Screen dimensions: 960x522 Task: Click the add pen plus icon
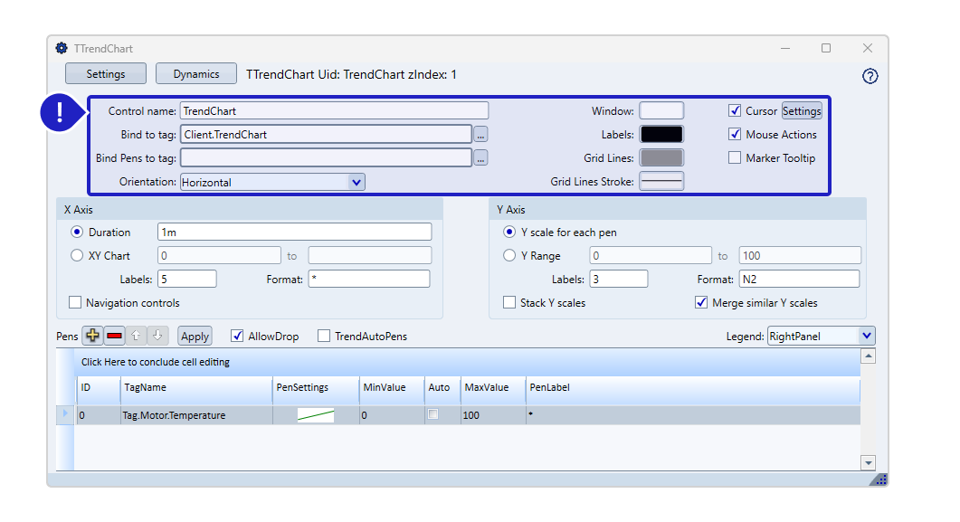92,336
